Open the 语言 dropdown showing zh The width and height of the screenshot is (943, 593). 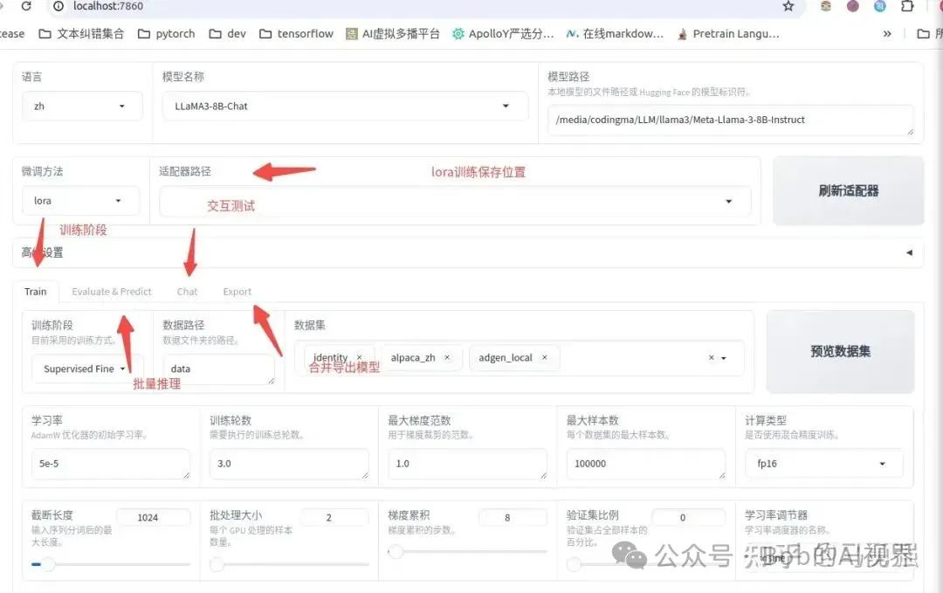(x=82, y=107)
